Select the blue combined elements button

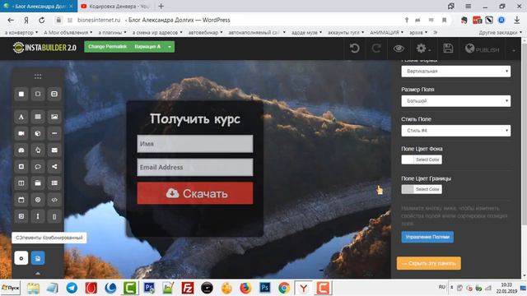(38, 258)
